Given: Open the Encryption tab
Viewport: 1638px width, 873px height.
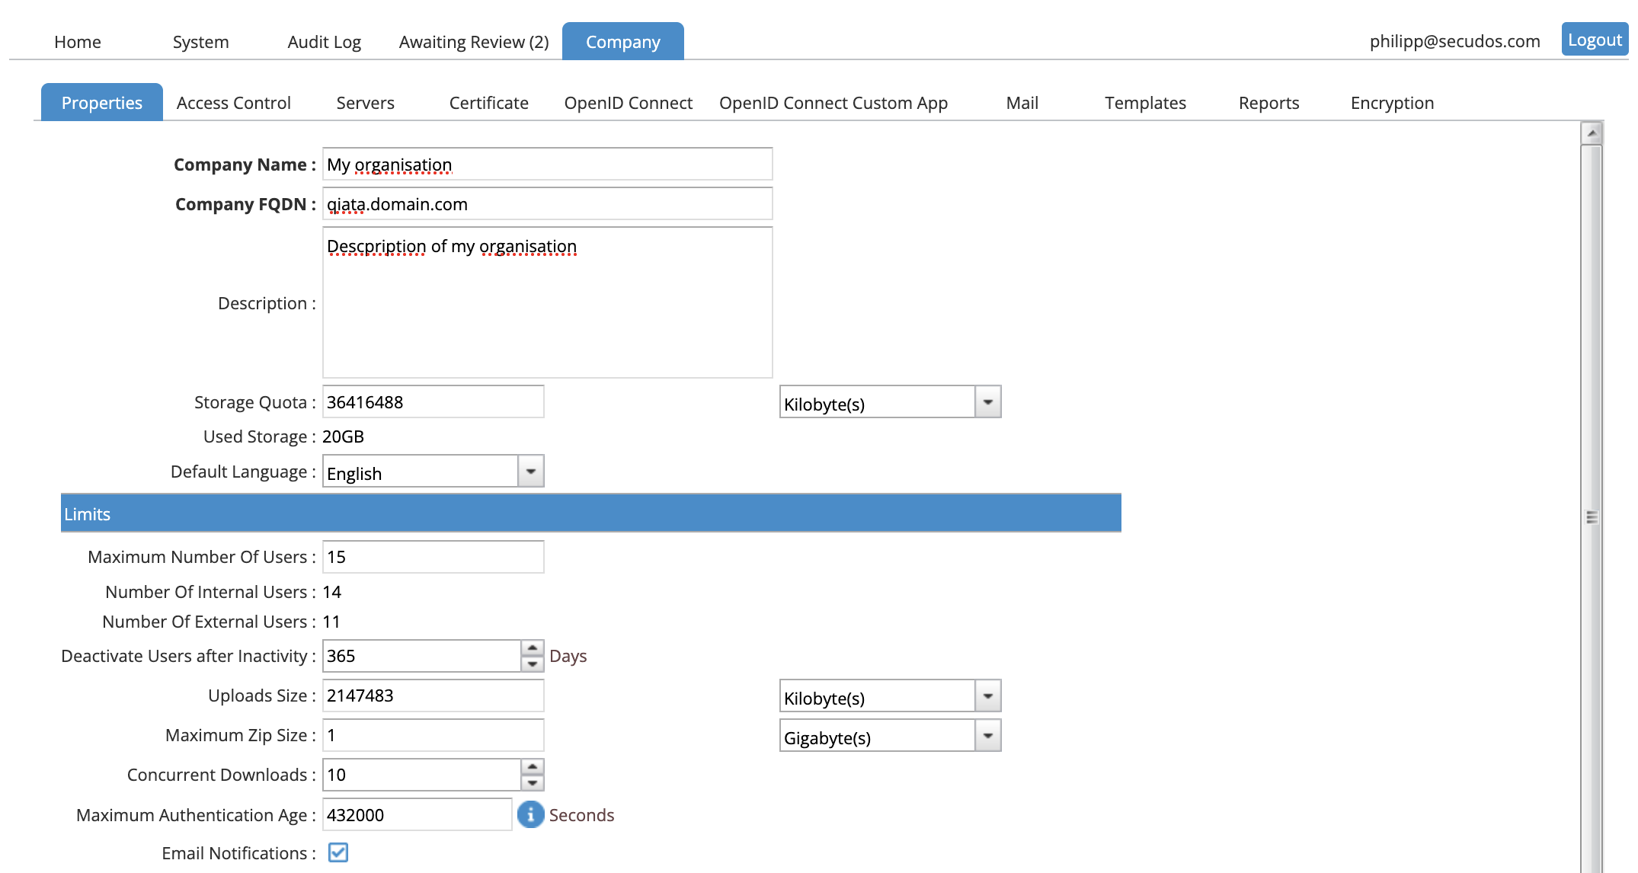Looking at the screenshot, I should click(1392, 103).
